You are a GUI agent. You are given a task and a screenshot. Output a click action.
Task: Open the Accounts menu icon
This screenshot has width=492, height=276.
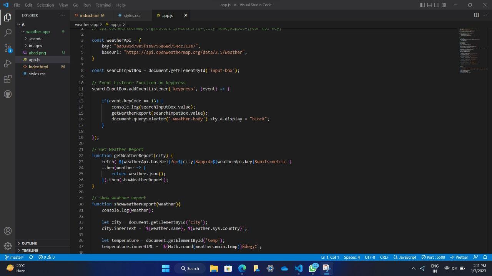8,231
